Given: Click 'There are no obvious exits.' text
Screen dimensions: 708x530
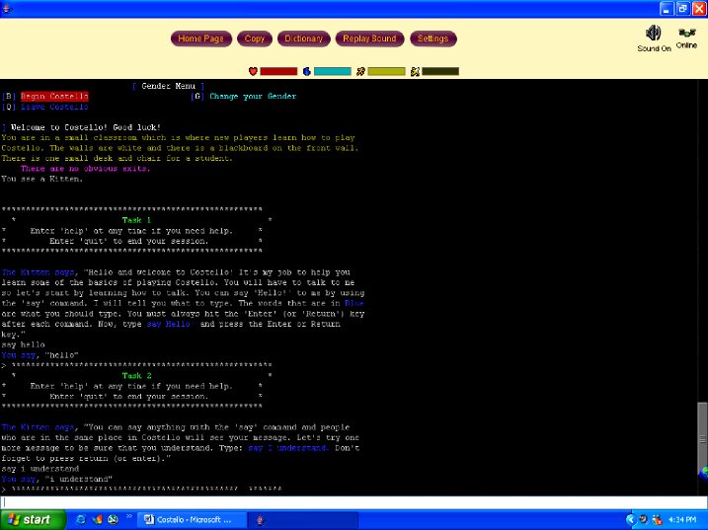Looking at the screenshot, I should click(x=85, y=169).
